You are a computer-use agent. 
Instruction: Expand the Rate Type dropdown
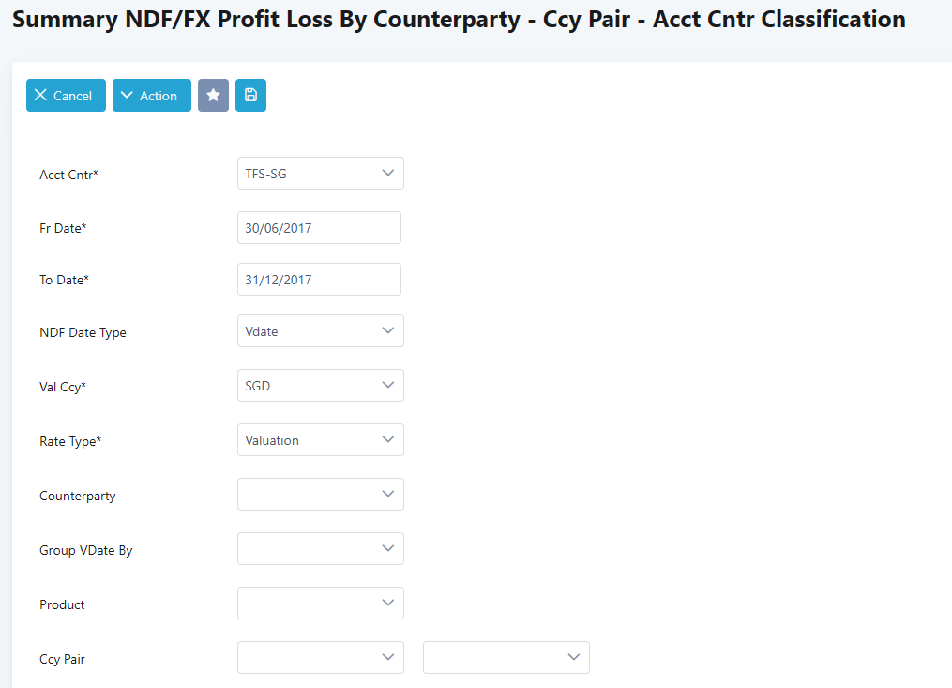point(320,440)
